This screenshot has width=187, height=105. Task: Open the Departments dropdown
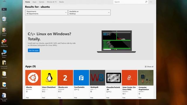[46, 13]
